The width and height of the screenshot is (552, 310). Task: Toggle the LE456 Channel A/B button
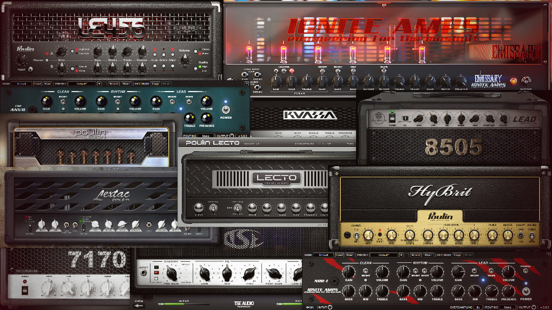coord(47,60)
